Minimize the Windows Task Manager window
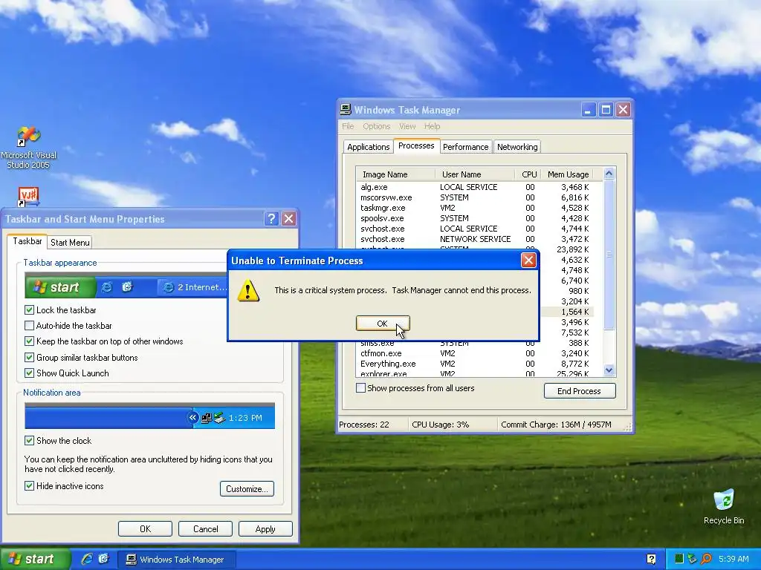Screen dimensions: 761x570 (x=589, y=110)
